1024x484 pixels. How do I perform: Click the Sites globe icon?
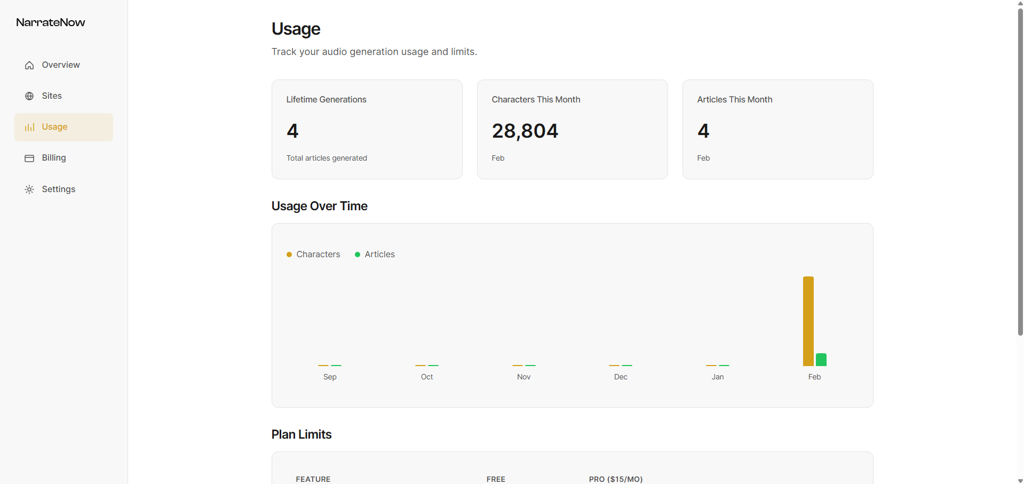[29, 96]
